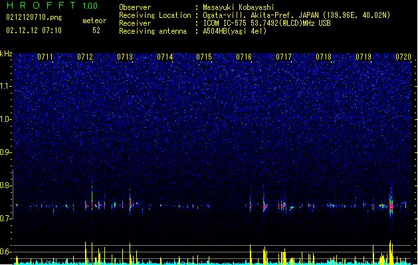
Task: Click the kHz axis unit label
Action: coord(6,54)
